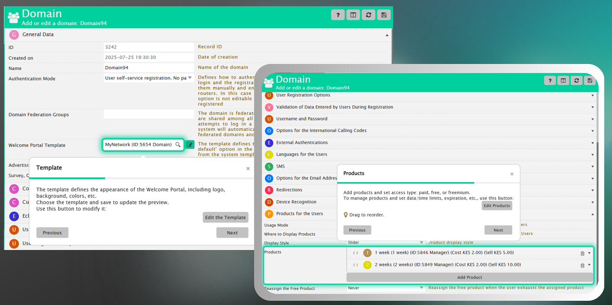
Task: Click drag handle of the 1 week product
Action: pyautogui.click(x=355, y=253)
